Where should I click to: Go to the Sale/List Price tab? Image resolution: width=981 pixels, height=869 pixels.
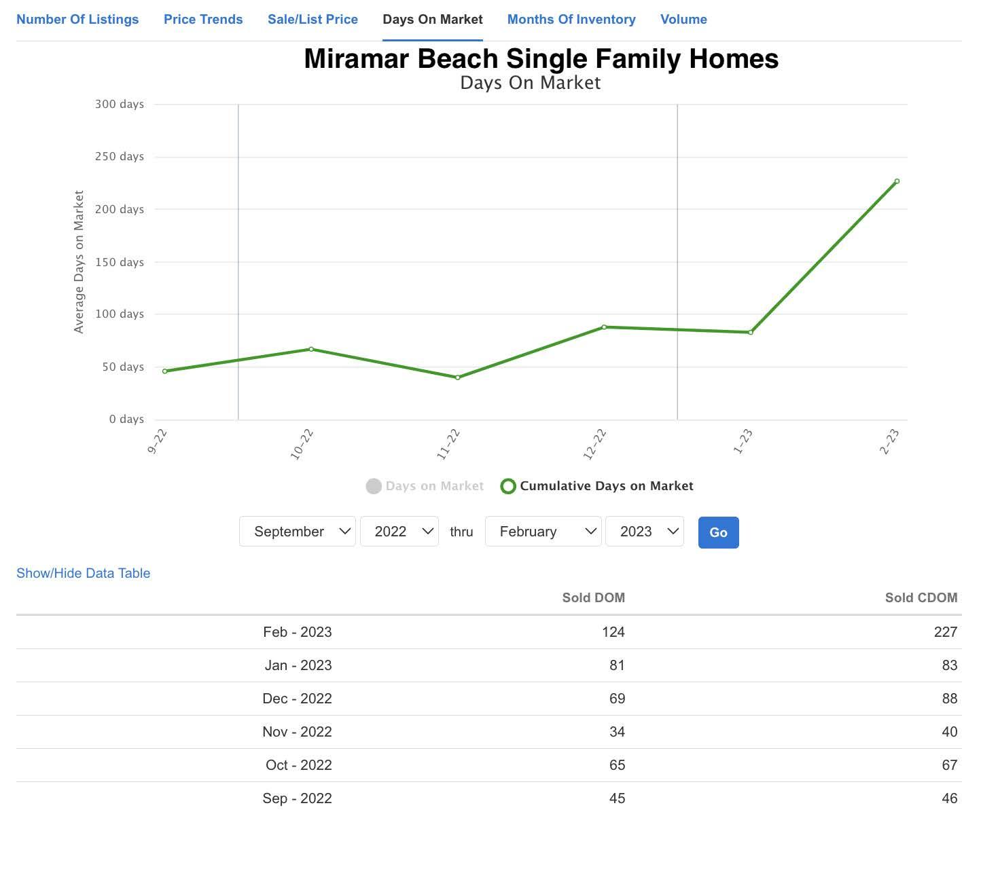point(313,20)
